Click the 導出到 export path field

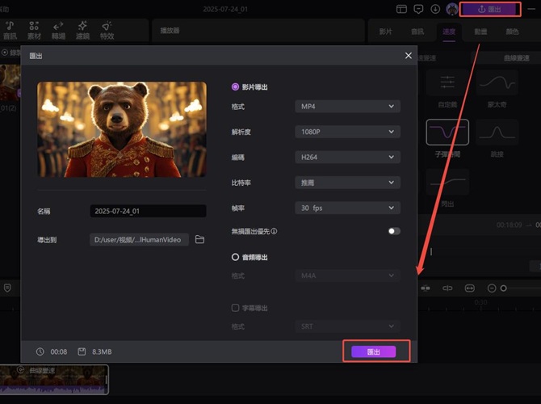139,240
